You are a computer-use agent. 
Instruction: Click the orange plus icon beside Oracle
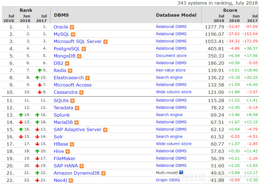coord(72,27)
